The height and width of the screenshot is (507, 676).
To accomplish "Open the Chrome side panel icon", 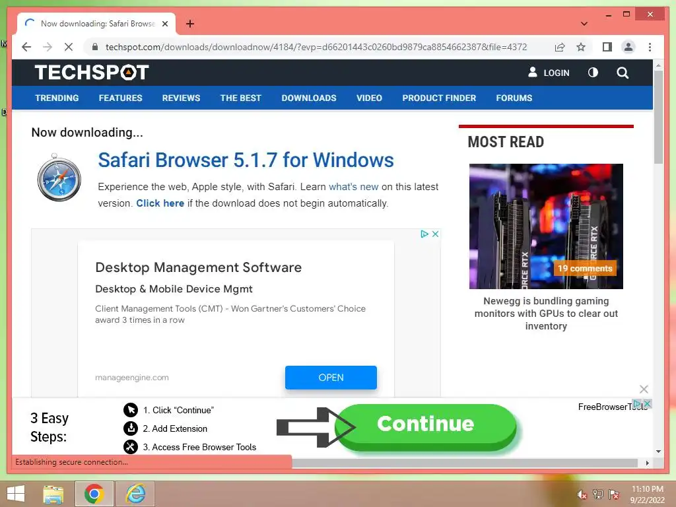I will 607,47.
